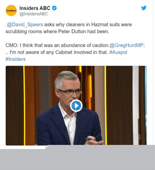Click the @InsidersABC handle
This screenshot has height=170, width=155.
pyautogui.click(x=34, y=14)
